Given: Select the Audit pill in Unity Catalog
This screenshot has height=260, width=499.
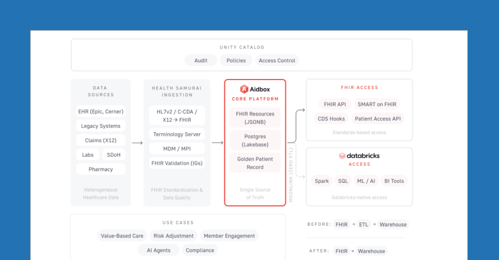Looking at the screenshot, I should click(x=201, y=60).
